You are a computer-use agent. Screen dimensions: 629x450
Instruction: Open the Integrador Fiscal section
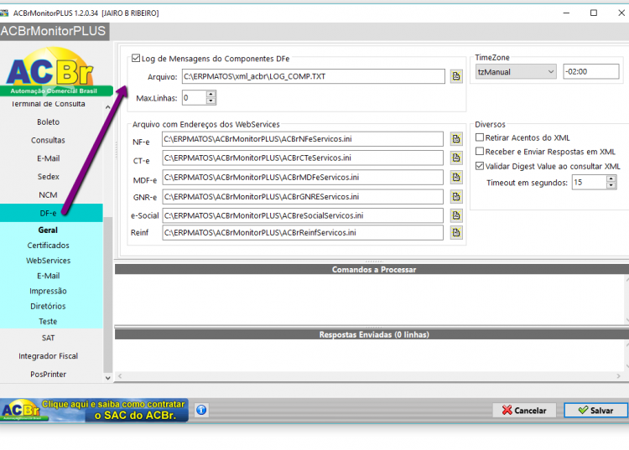tap(48, 356)
